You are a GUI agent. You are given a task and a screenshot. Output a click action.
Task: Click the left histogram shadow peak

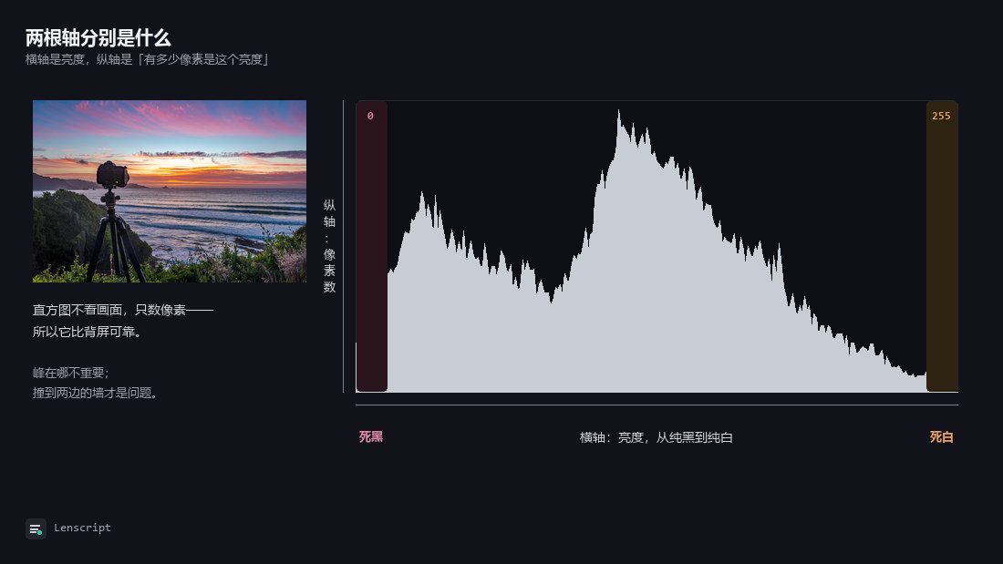[422, 199]
